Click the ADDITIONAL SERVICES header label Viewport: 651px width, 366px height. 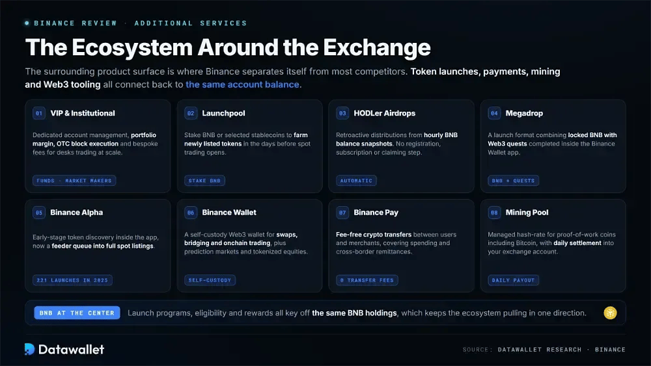pos(191,23)
